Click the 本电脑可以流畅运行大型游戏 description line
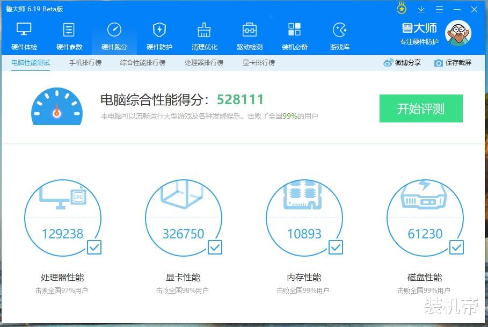This screenshot has width=488, height=327. 209,116
